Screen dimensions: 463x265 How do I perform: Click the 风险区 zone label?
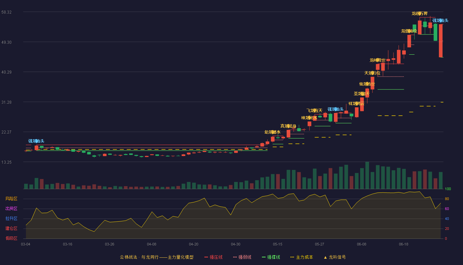(12, 199)
